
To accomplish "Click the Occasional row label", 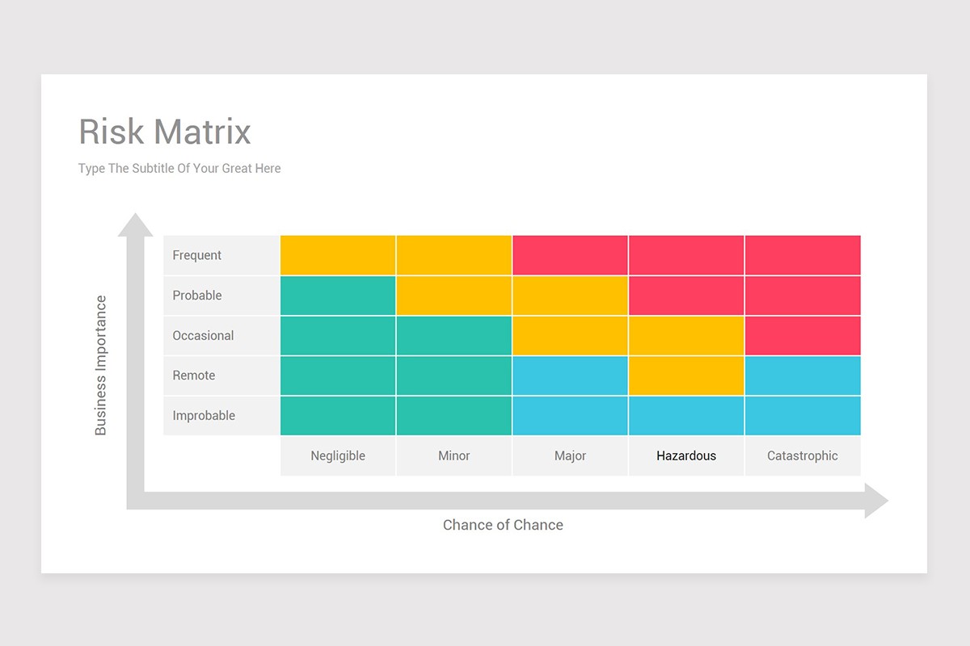I will (x=201, y=335).
